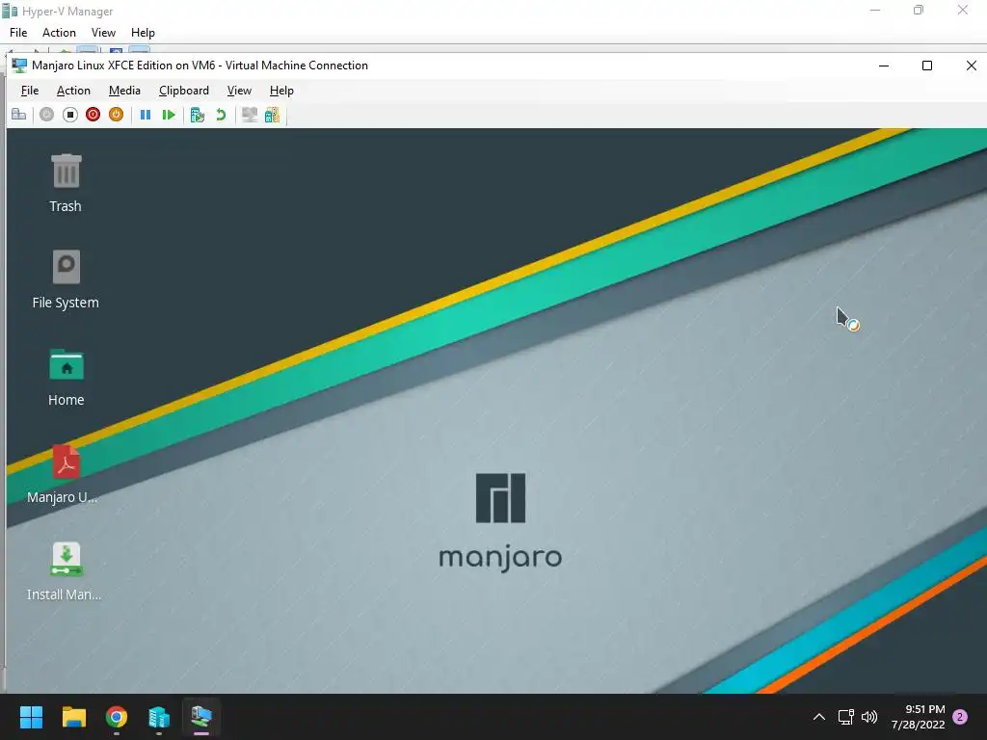
Task: Select the File System desktop icon
Action: tap(66, 279)
